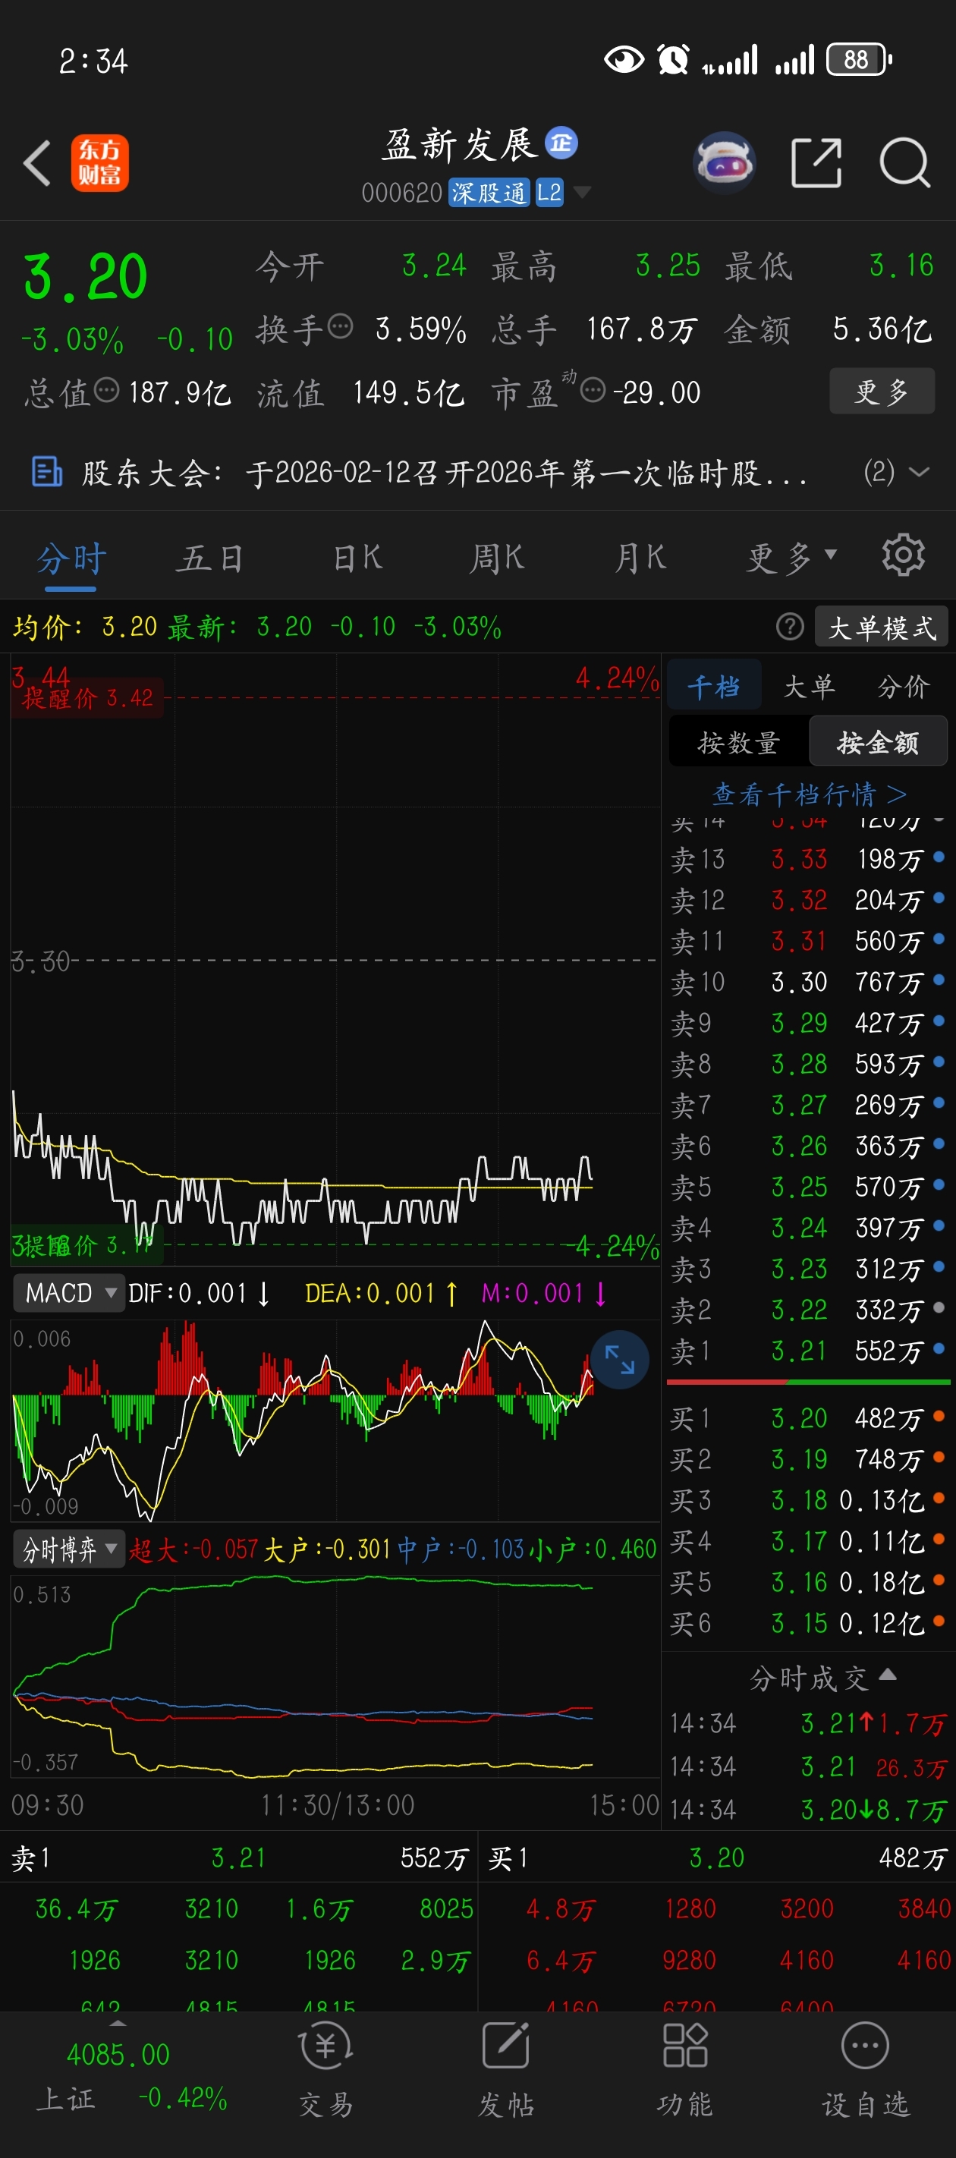Image resolution: width=956 pixels, height=2158 pixels.
Task: Collapse the 分时成交 section arrow
Action: pos(887,1674)
